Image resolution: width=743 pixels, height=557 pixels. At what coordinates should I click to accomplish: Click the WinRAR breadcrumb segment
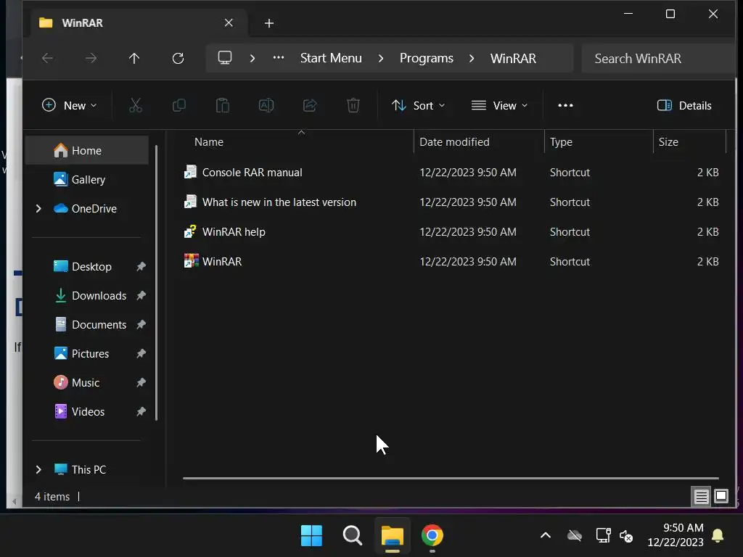coord(513,58)
